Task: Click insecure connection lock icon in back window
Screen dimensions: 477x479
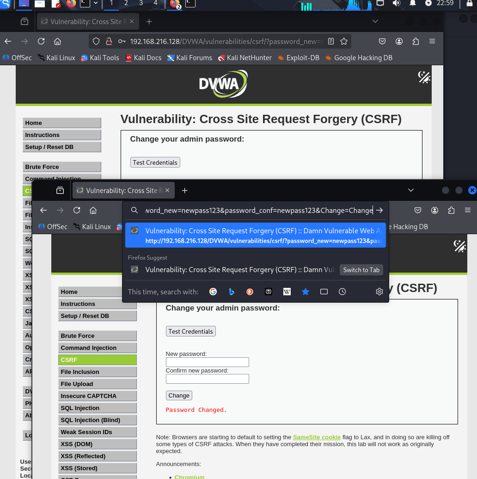Action: click(x=109, y=41)
